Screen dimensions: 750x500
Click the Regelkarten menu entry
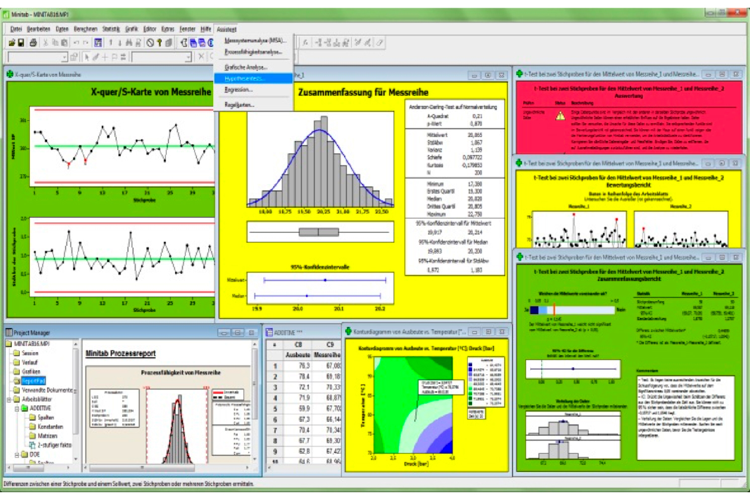[x=240, y=105]
